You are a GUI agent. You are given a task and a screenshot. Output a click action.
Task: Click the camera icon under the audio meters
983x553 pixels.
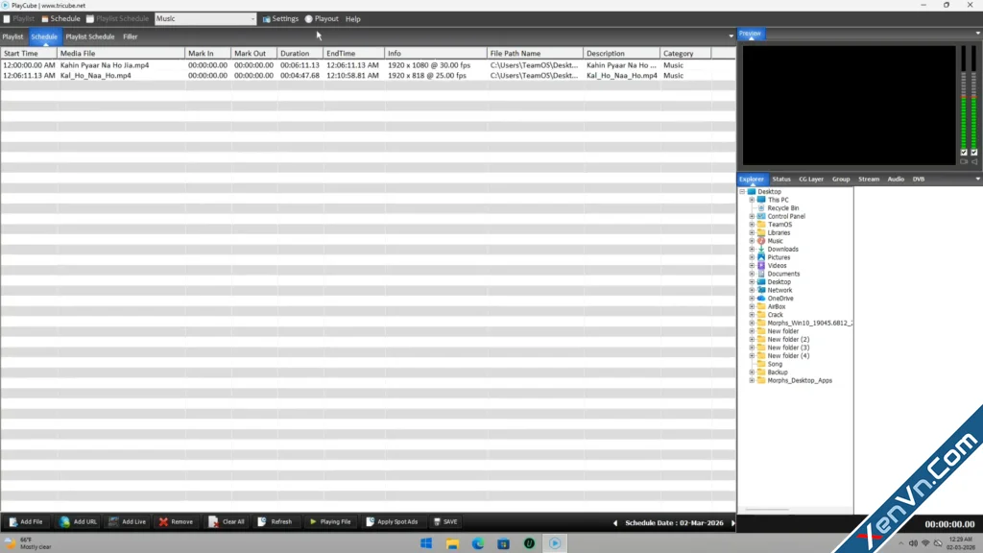coord(964,161)
